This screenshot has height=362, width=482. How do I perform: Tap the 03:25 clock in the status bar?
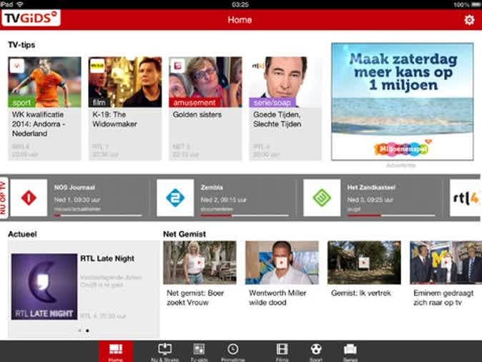coord(240,4)
